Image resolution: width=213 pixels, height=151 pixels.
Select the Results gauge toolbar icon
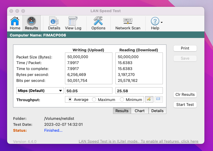tap(31, 23)
